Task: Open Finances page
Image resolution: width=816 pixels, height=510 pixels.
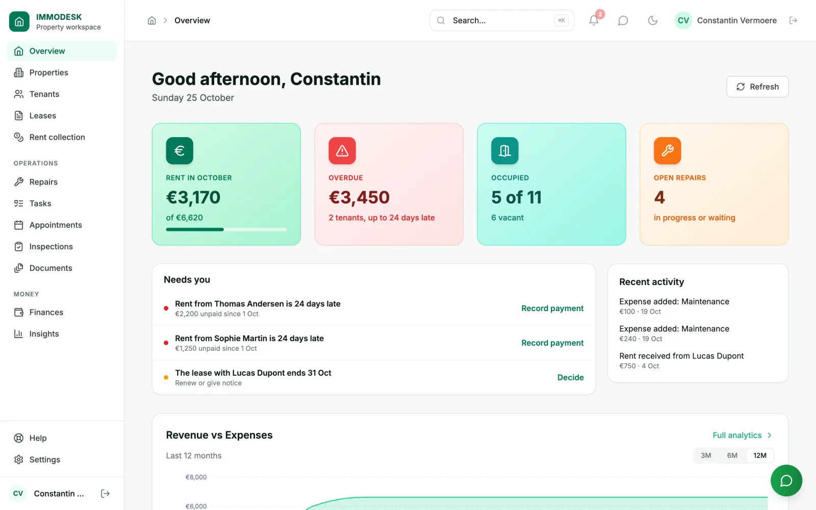Action: coord(62,312)
